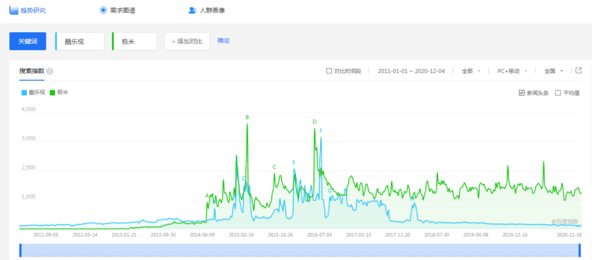Image resolution: width=592 pixels, height=260 pixels.
Task: Edit the 酷乐视 keyword field
Action: (x=80, y=41)
